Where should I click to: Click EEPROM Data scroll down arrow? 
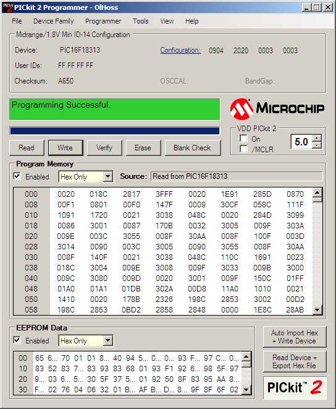pyautogui.click(x=246, y=390)
